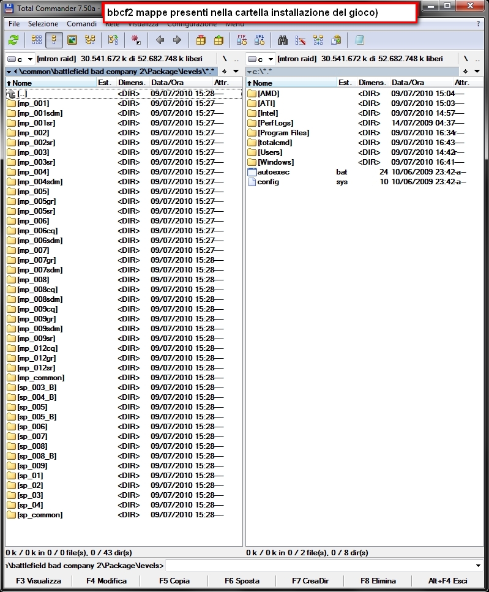Go to the root directory in the left panel

pyautogui.click(x=225, y=59)
